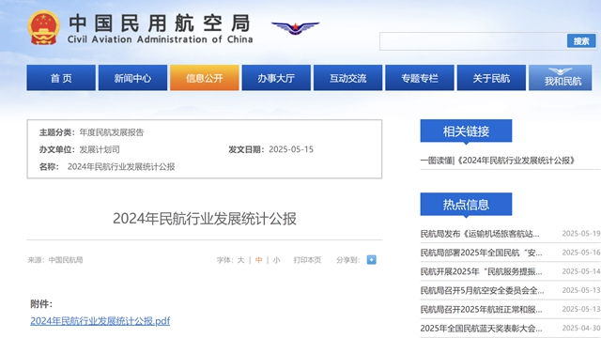Click the national emblem logo
The image size is (601, 338).
tap(43, 27)
